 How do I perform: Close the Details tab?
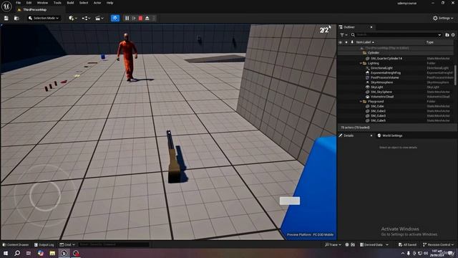[371, 135]
